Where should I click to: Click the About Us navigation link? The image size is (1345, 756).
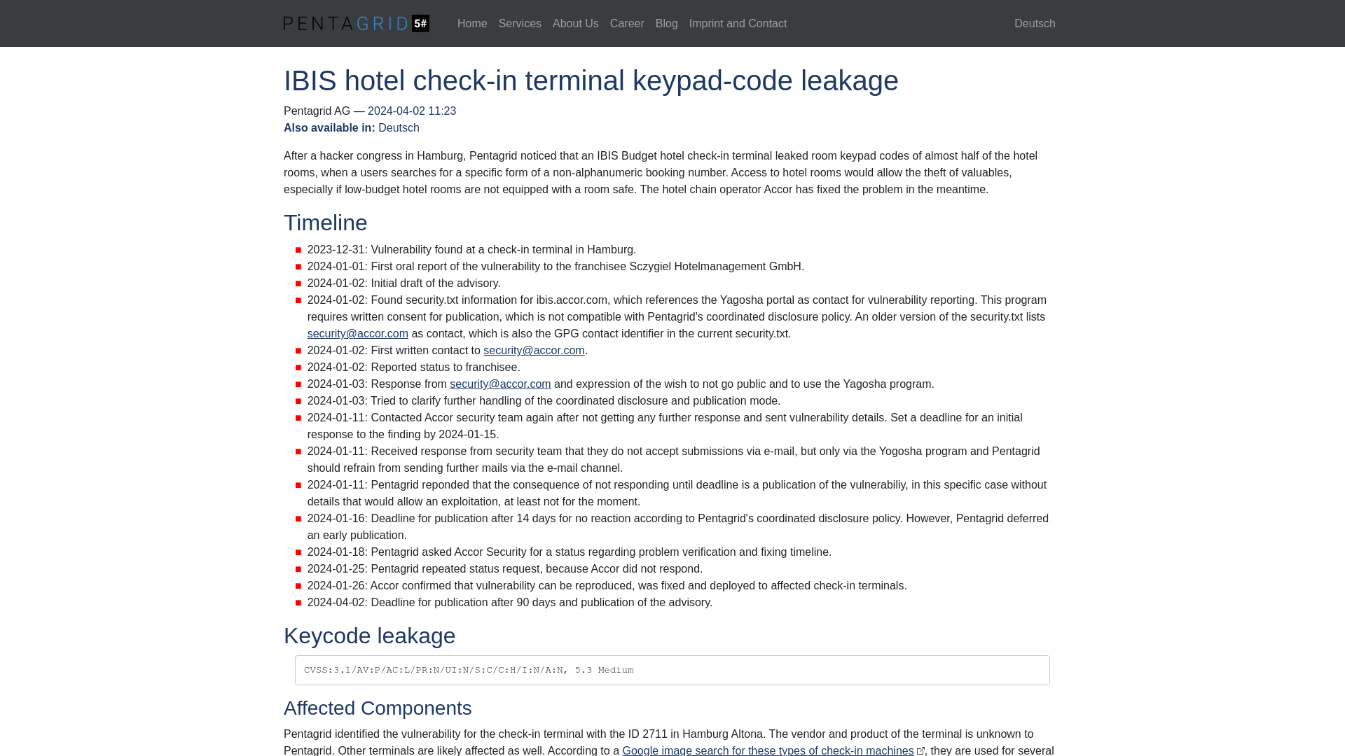[x=576, y=23]
